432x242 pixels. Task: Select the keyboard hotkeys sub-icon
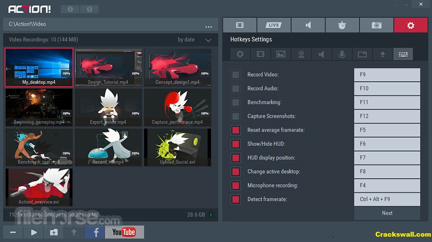403,54
